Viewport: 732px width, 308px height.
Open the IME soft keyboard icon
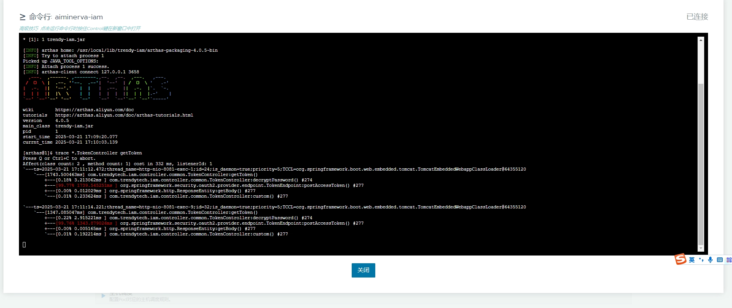click(x=720, y=260)
